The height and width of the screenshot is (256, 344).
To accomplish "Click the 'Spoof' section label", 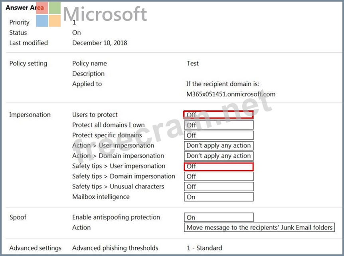I will click(18, 217).
